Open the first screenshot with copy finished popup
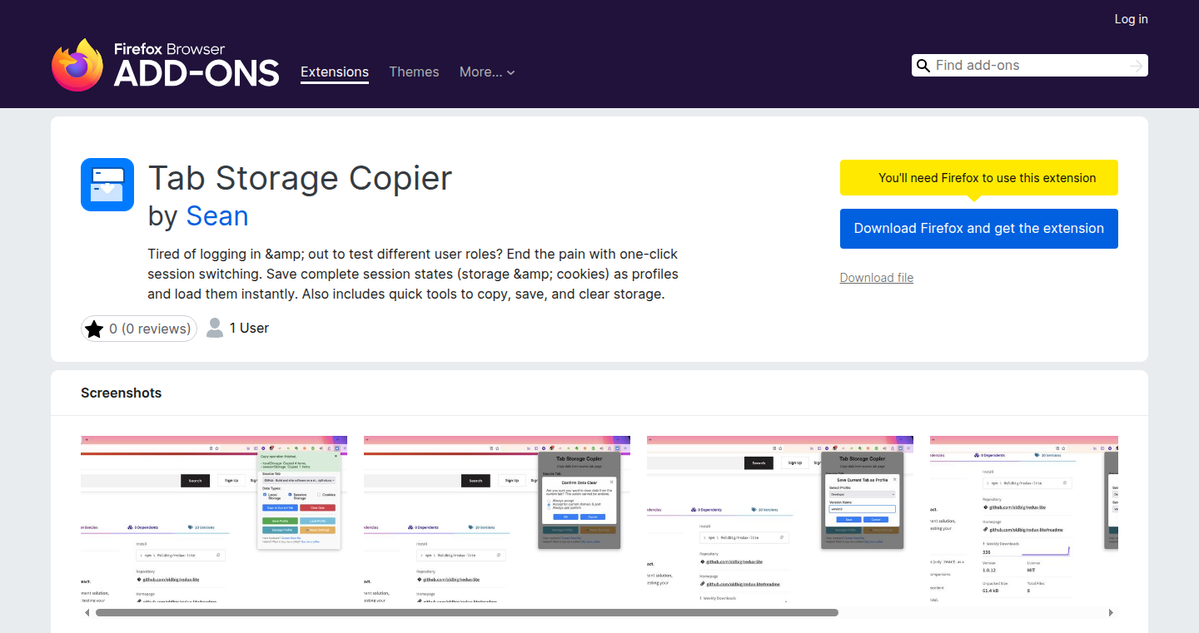 (x=214, y=519)
